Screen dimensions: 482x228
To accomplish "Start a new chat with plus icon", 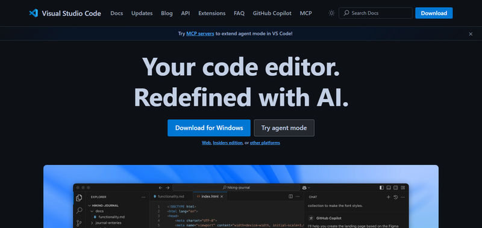I will (x=389, y=197).
